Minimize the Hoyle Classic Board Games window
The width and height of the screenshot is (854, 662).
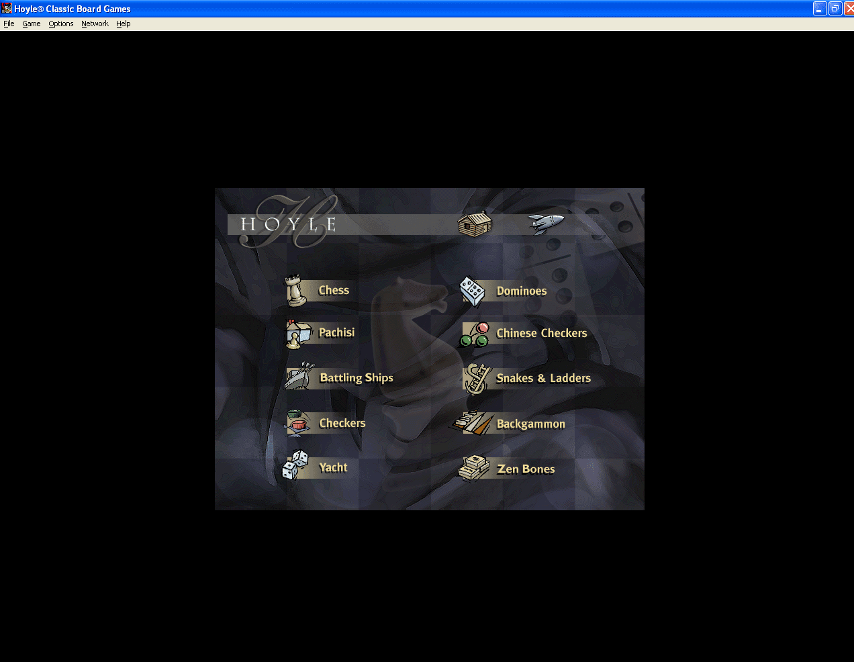click(x=820, y=9)
